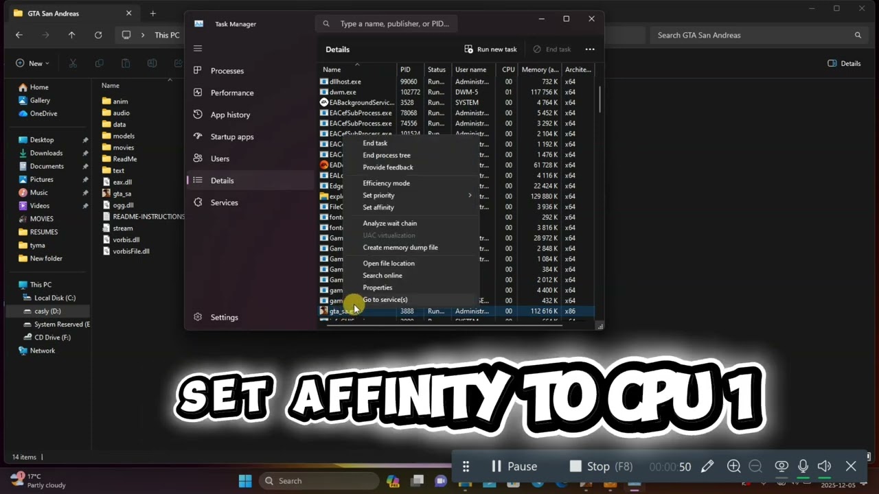The image size is (879, 494).
Task: Open Local Disk (C:) in navigation pane
Action: tap(55, 298)
